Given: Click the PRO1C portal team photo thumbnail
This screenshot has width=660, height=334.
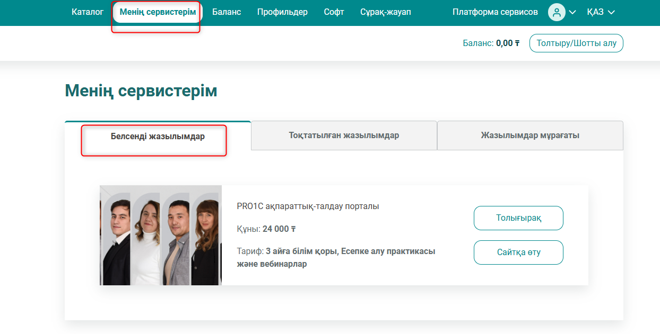Looking at the screenshot, I should point(161,235).
